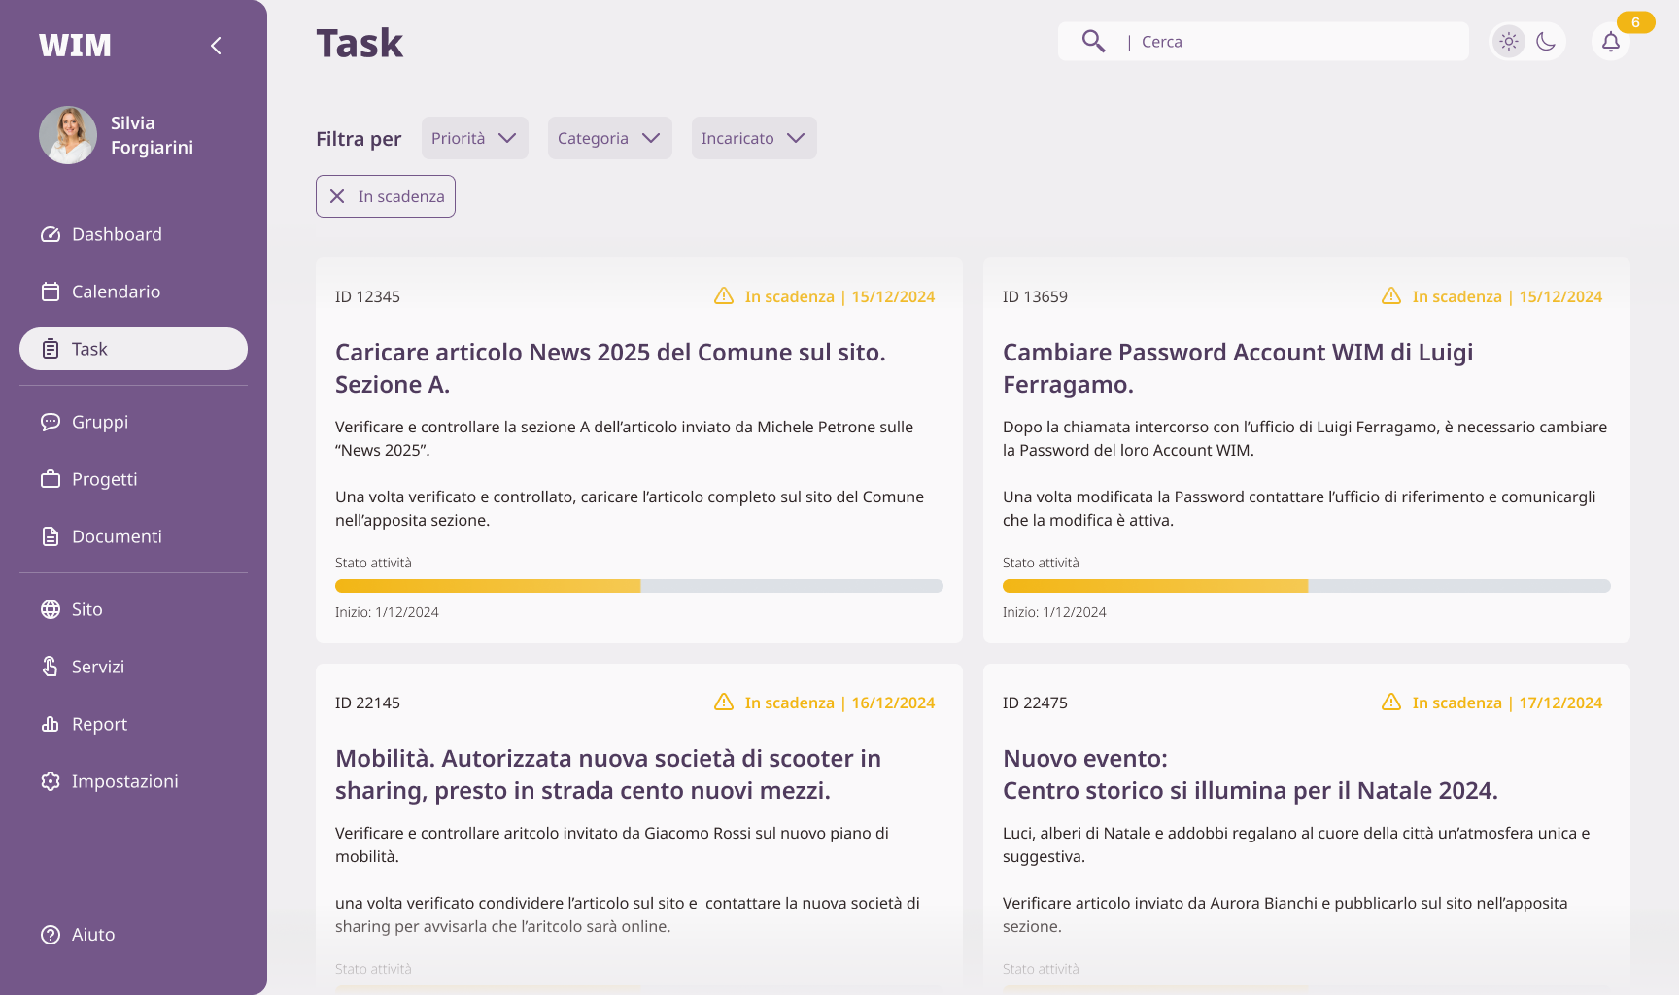
Task: Click warning icon on task ID 13659
Action: [1391, 295]
